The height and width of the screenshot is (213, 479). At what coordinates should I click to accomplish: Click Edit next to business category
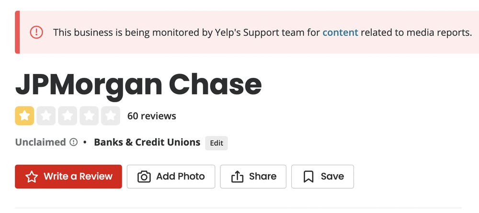217,143
